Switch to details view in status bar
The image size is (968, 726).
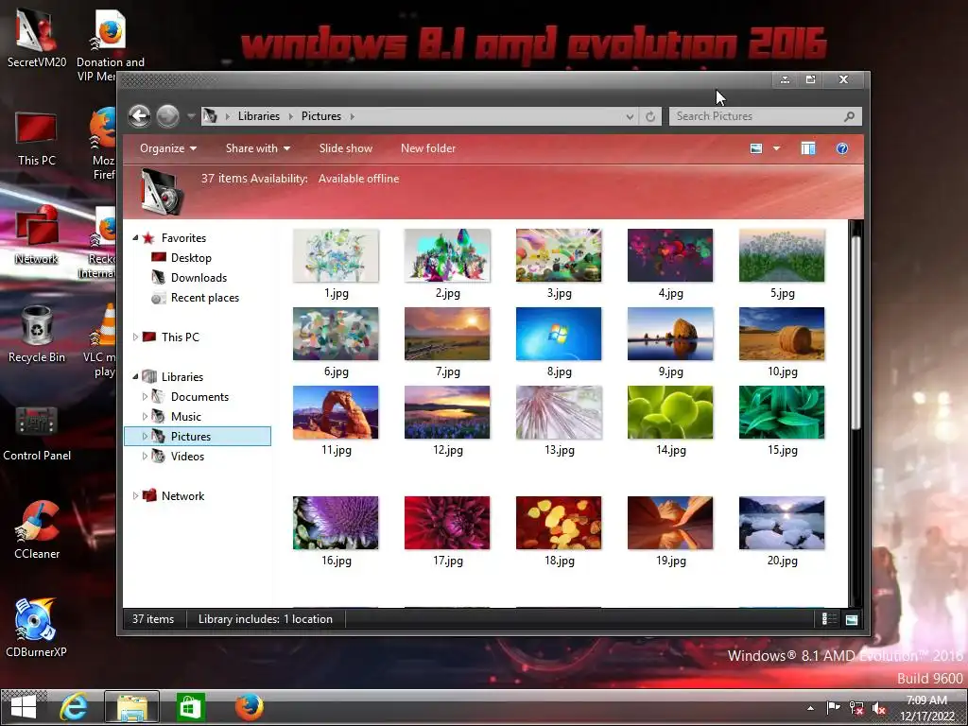coord(829,619)
